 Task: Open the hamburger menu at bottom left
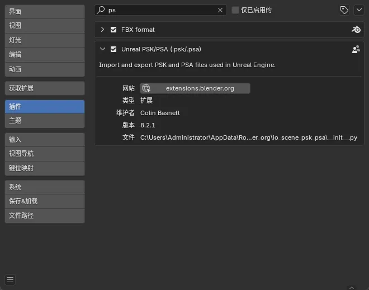click(x=10, y=280)
